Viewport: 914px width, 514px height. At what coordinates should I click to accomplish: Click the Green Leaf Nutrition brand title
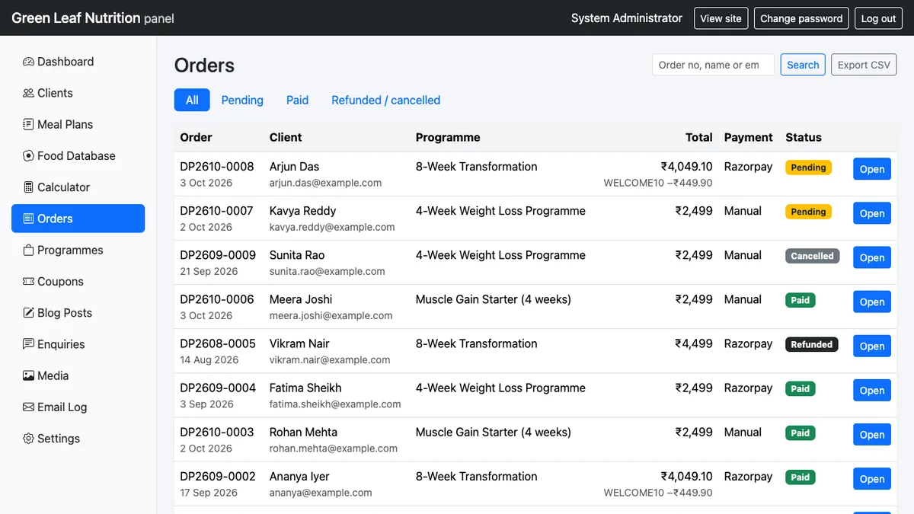(x=93, y=18)
